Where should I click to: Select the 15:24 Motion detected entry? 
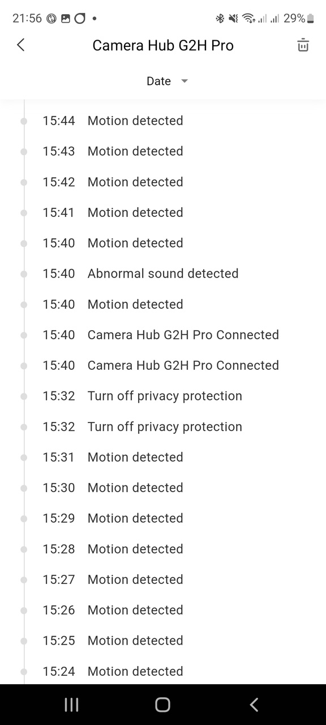pyautogui.click(x=163, y=671)
